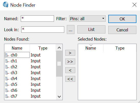Click the input pin icon for ch5
The width and height of the screenshot is (140, 103).
(7, 84)
